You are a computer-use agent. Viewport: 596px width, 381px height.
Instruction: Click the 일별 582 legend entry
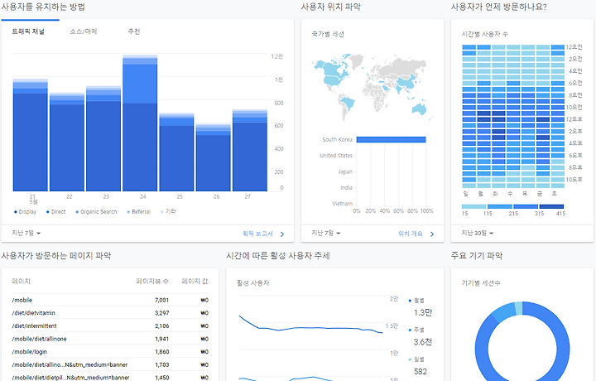(418, 366)
